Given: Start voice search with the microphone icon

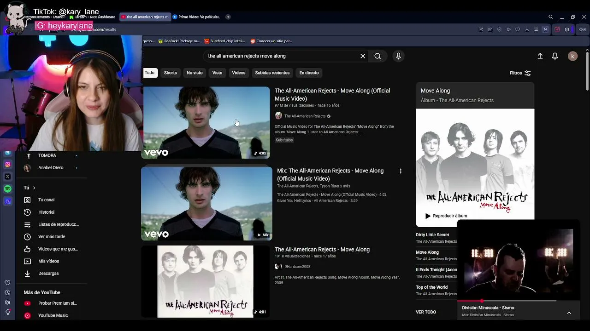Looking at the screenshot, I should pyautogui.click(x=399, y=56).
